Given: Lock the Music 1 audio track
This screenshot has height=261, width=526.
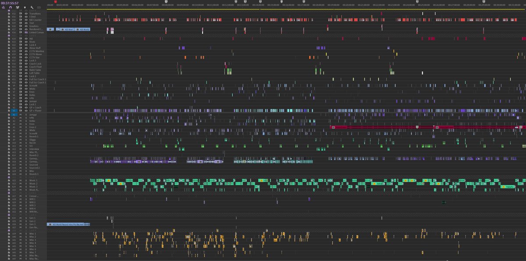Looking at the screenshot, I should (9, 180).
